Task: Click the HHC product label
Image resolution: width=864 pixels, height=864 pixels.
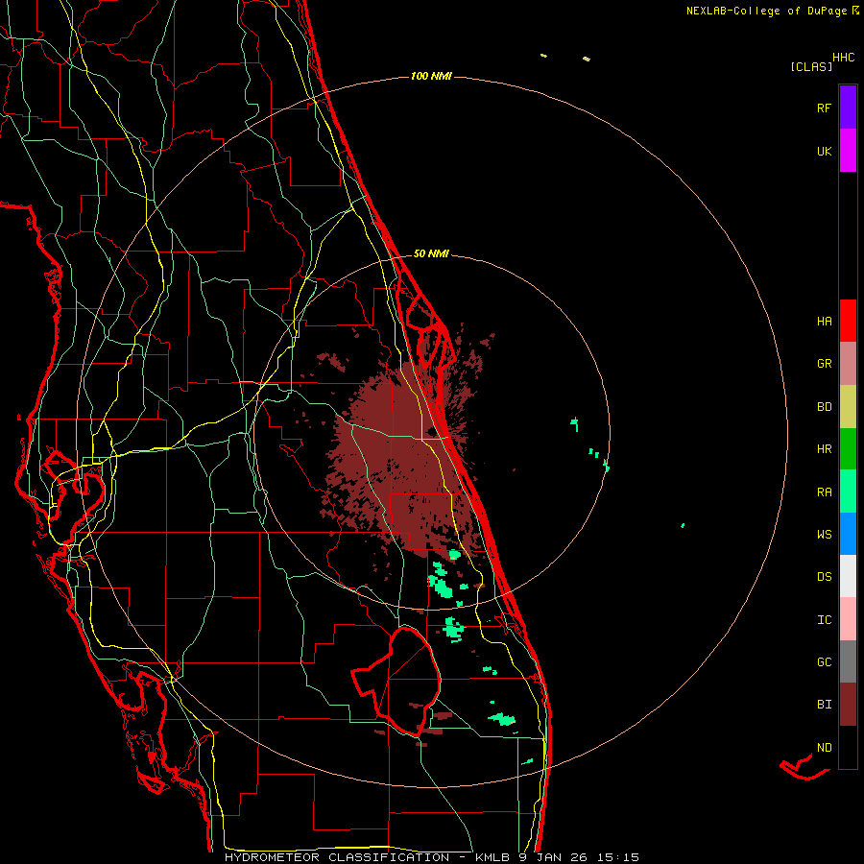Action: tap(844, 58)
